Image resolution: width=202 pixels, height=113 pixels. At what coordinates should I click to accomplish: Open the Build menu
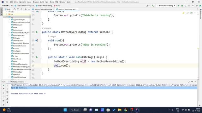tap(42, 2)
